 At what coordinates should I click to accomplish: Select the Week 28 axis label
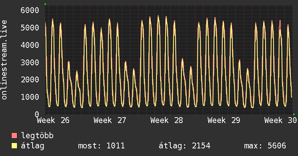(x=167, y=120)
